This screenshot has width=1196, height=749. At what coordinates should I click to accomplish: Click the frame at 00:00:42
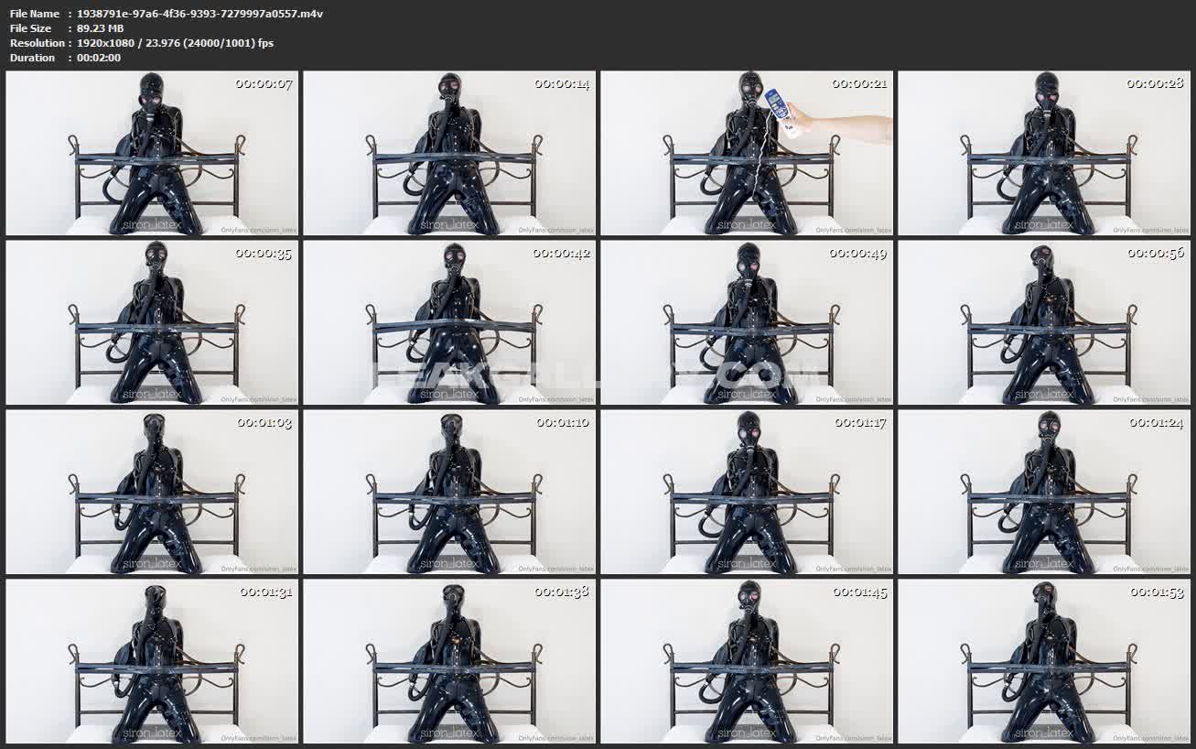click(449, 322)
